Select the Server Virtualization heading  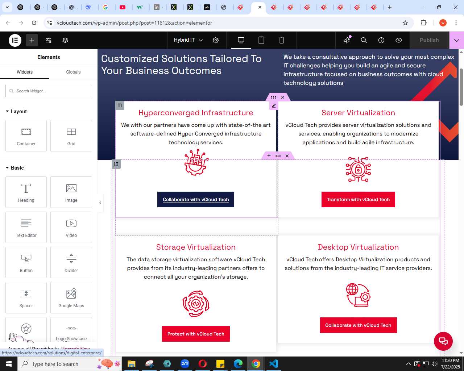pos(358,113)
